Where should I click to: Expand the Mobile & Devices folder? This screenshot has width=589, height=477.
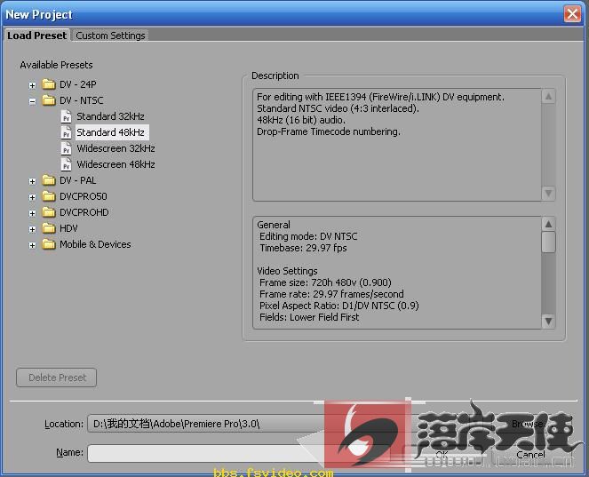tap(32, 246)
